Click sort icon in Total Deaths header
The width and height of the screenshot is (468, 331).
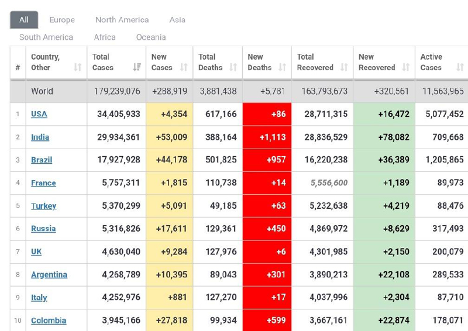tap(233, 67)
